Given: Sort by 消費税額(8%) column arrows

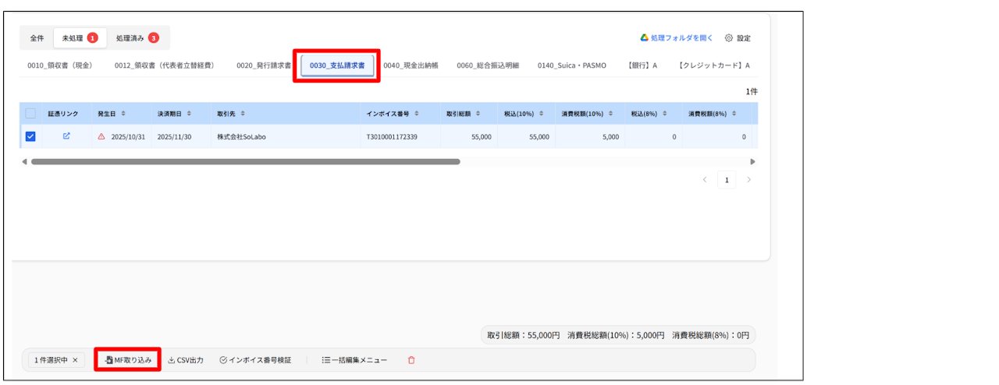Looking at the screenshot, I should click(734, 114).
